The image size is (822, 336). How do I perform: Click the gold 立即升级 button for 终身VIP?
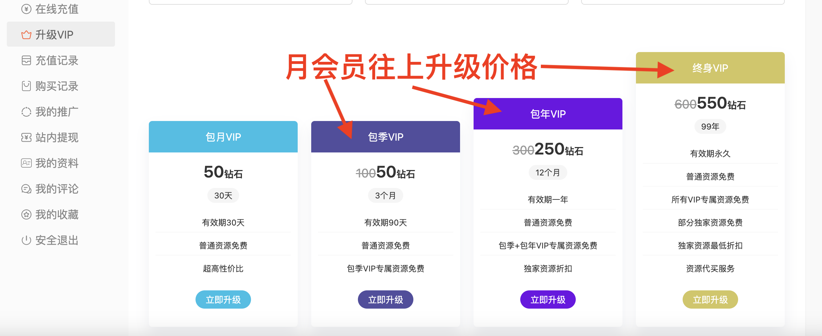point(710,299)
